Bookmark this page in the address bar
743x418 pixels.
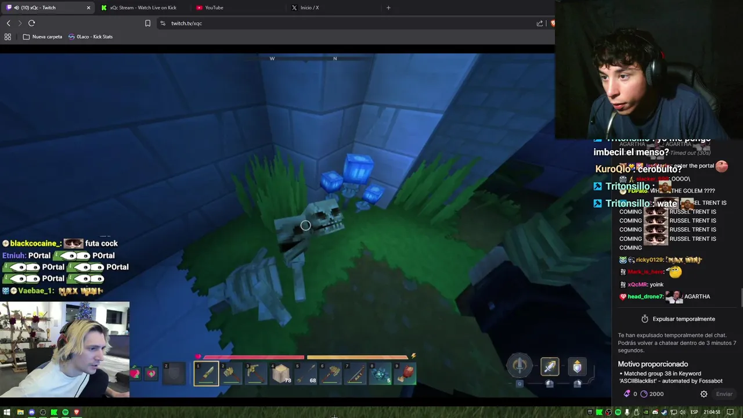click(x=147, y=23)
